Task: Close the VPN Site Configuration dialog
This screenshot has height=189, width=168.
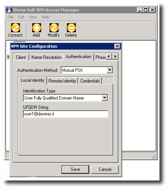Action: coord(117,46)
